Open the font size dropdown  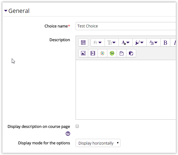pos(111,43)
